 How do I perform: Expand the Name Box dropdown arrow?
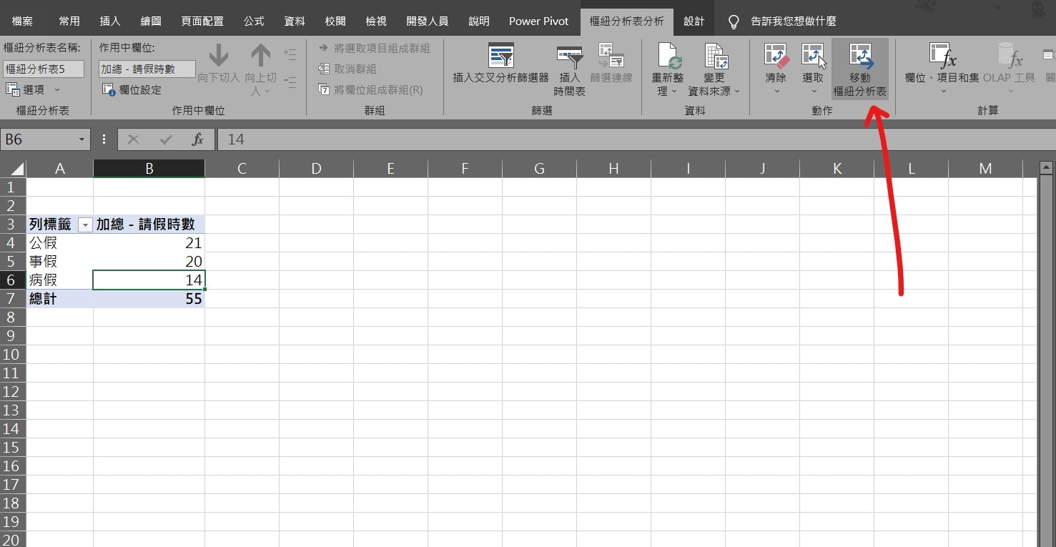pyautogui.click(x=82, y=139)
